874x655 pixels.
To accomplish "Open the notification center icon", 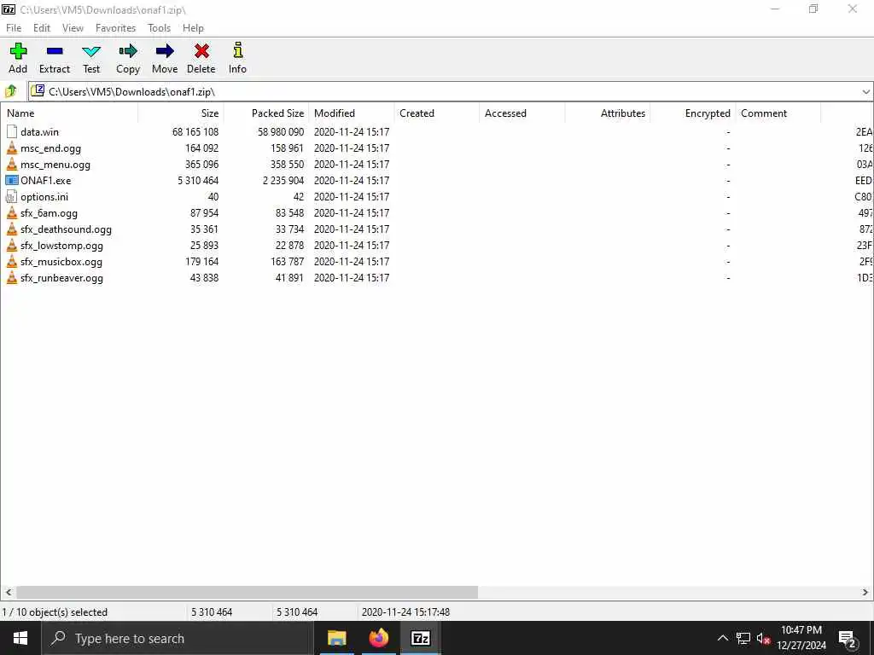I will coord(848,638).
